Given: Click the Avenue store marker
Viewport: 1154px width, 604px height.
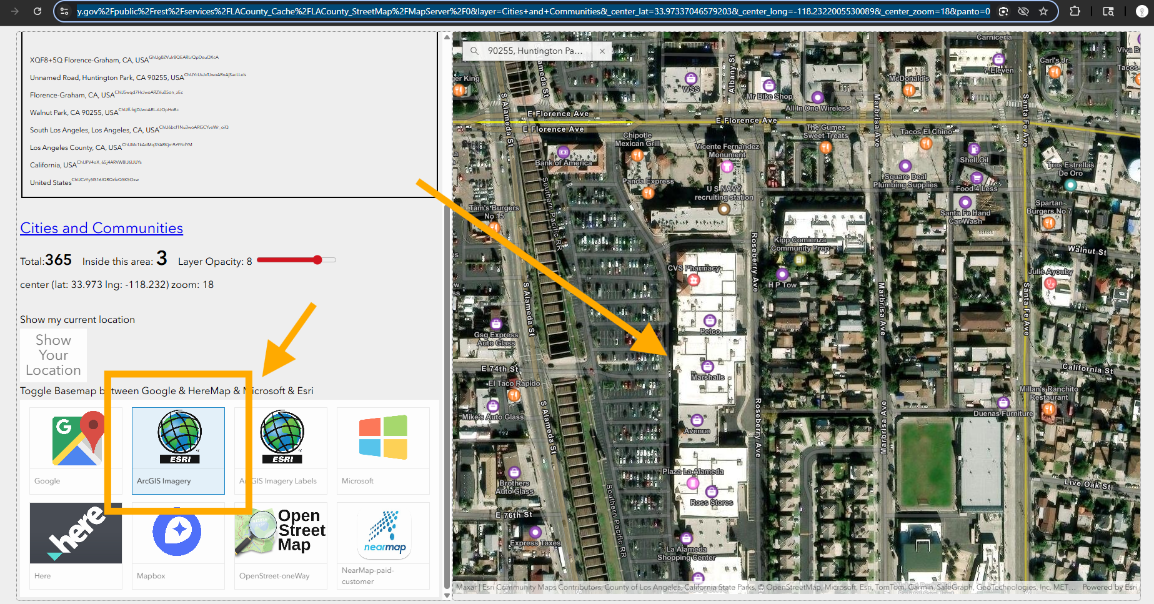Looking at the screenshot, I should point(697,420).
